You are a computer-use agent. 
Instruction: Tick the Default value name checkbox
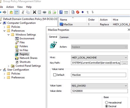click(55, 75)
